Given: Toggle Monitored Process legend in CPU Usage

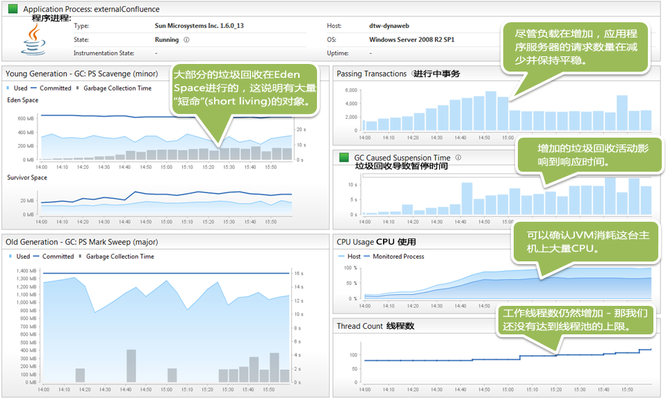Looking at the screenshot, I should [x=394, y=256].
